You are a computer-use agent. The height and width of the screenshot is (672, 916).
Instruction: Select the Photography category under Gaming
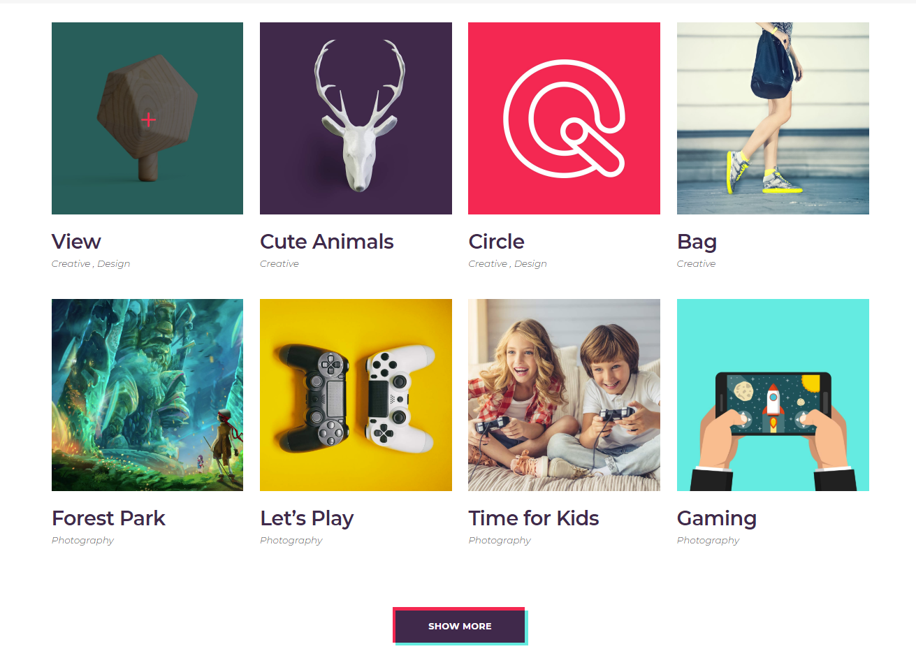[x=708, y=541]
